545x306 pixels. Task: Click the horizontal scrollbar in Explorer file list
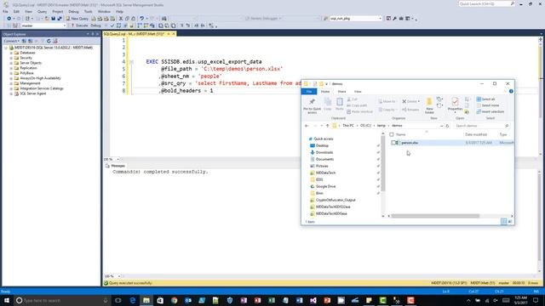coord(434,216)
